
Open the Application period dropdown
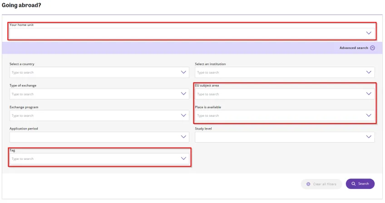pyautogui.click(x=99, y=137)
